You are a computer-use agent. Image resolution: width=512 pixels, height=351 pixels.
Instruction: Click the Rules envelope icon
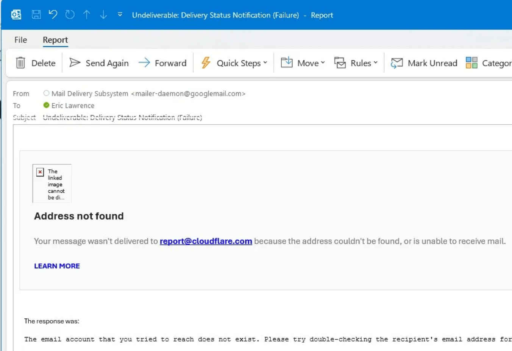point(340,62)
